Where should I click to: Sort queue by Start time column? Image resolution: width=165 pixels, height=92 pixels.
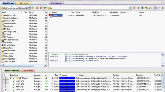(x=144, y=75)
